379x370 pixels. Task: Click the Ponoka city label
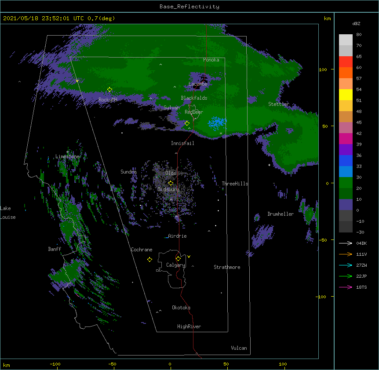pyautogui.click(x=211, y=60)
